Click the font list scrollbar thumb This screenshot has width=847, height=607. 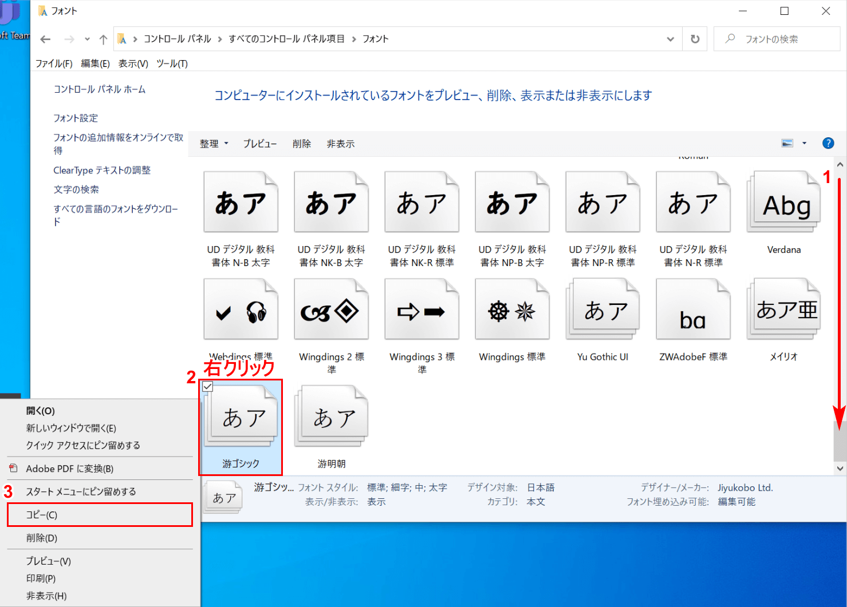(840, 441)
